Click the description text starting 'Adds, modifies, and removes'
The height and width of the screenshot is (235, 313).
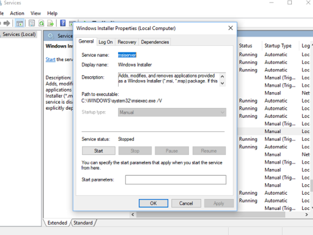(x=168, y=78)
